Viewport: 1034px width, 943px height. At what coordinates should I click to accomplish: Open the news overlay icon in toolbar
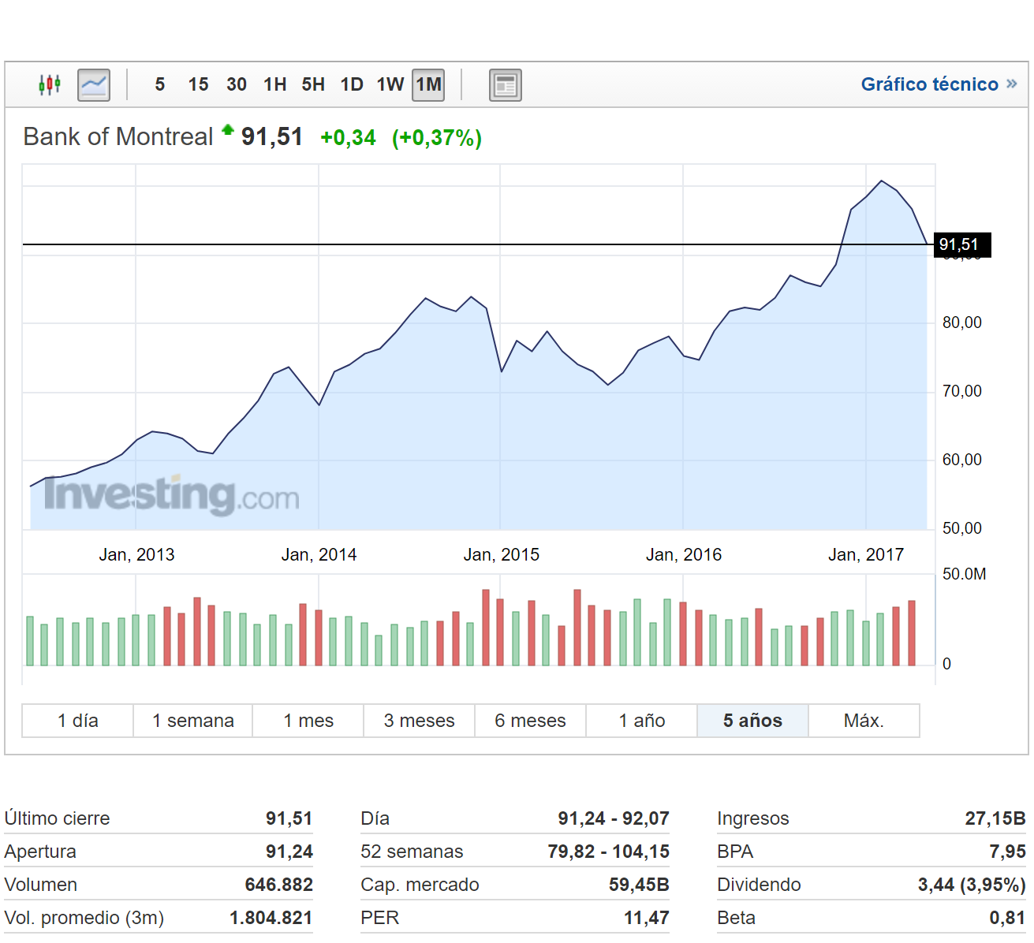pyautogui.click(x=505, y=84)
